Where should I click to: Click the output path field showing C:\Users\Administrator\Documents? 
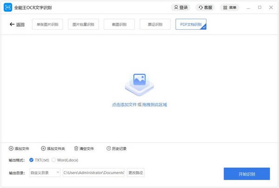[93, 173]
